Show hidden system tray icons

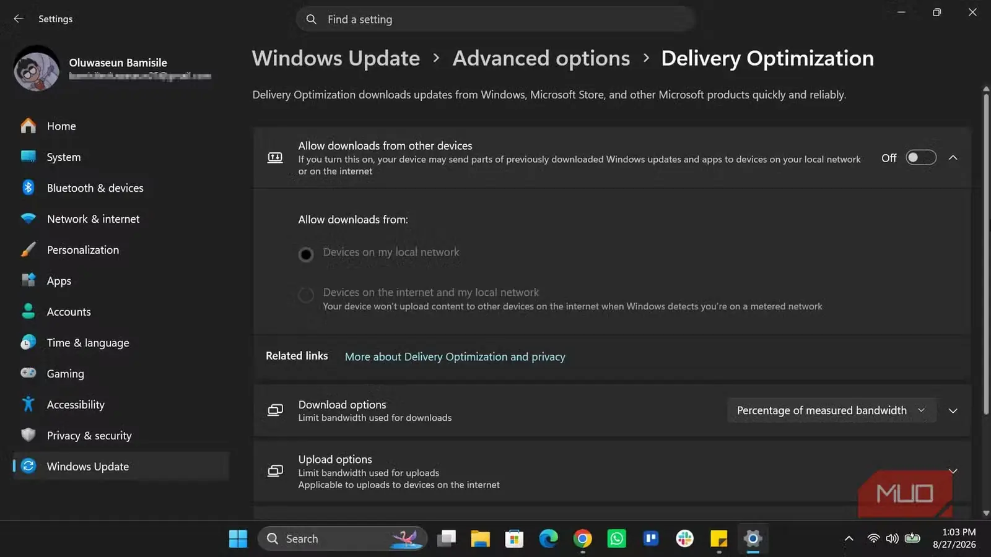pyautogui.click(x=849, y=538)
